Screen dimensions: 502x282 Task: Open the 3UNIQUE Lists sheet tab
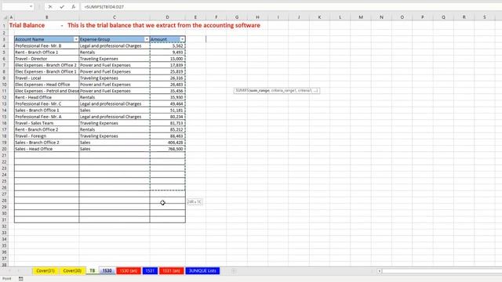[202, 271]
